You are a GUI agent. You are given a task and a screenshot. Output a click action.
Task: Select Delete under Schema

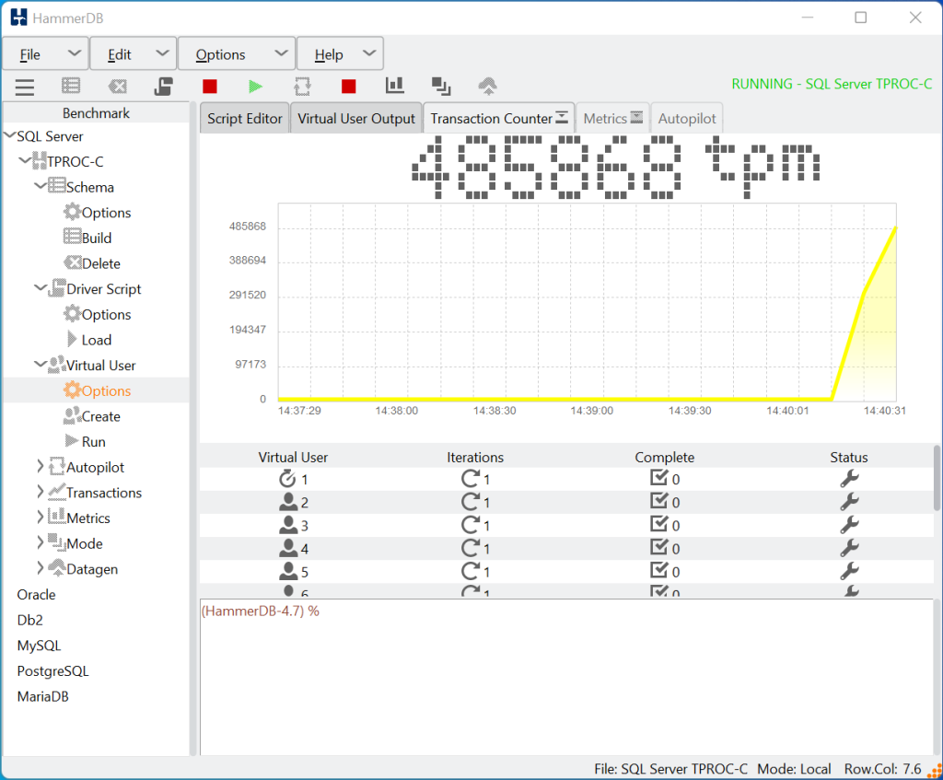[x=92, y=263]
